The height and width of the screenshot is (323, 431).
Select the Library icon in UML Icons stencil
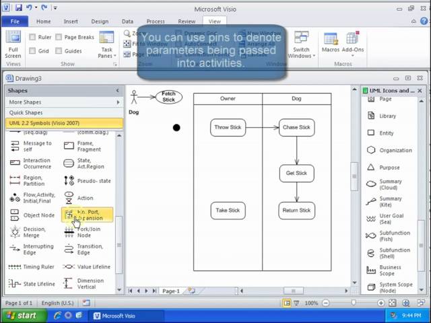[371, 116]
